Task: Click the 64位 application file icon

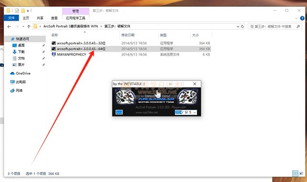Action: 54,49
